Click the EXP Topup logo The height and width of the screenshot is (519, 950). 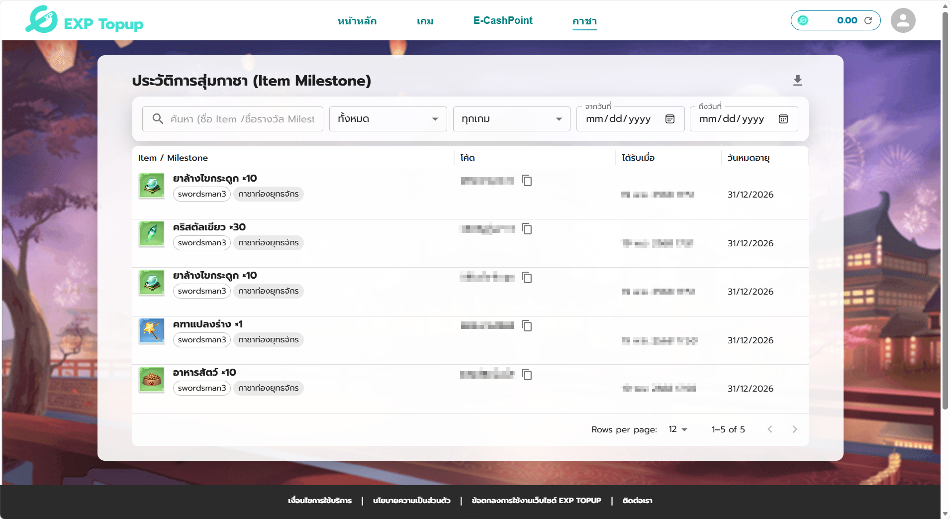click(85, 20)
